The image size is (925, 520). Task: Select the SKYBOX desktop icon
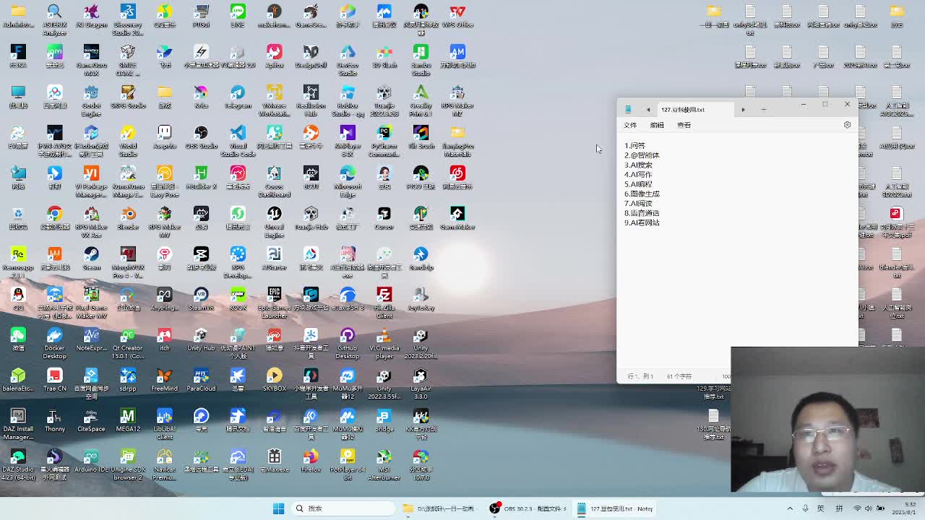coord(274,380)
